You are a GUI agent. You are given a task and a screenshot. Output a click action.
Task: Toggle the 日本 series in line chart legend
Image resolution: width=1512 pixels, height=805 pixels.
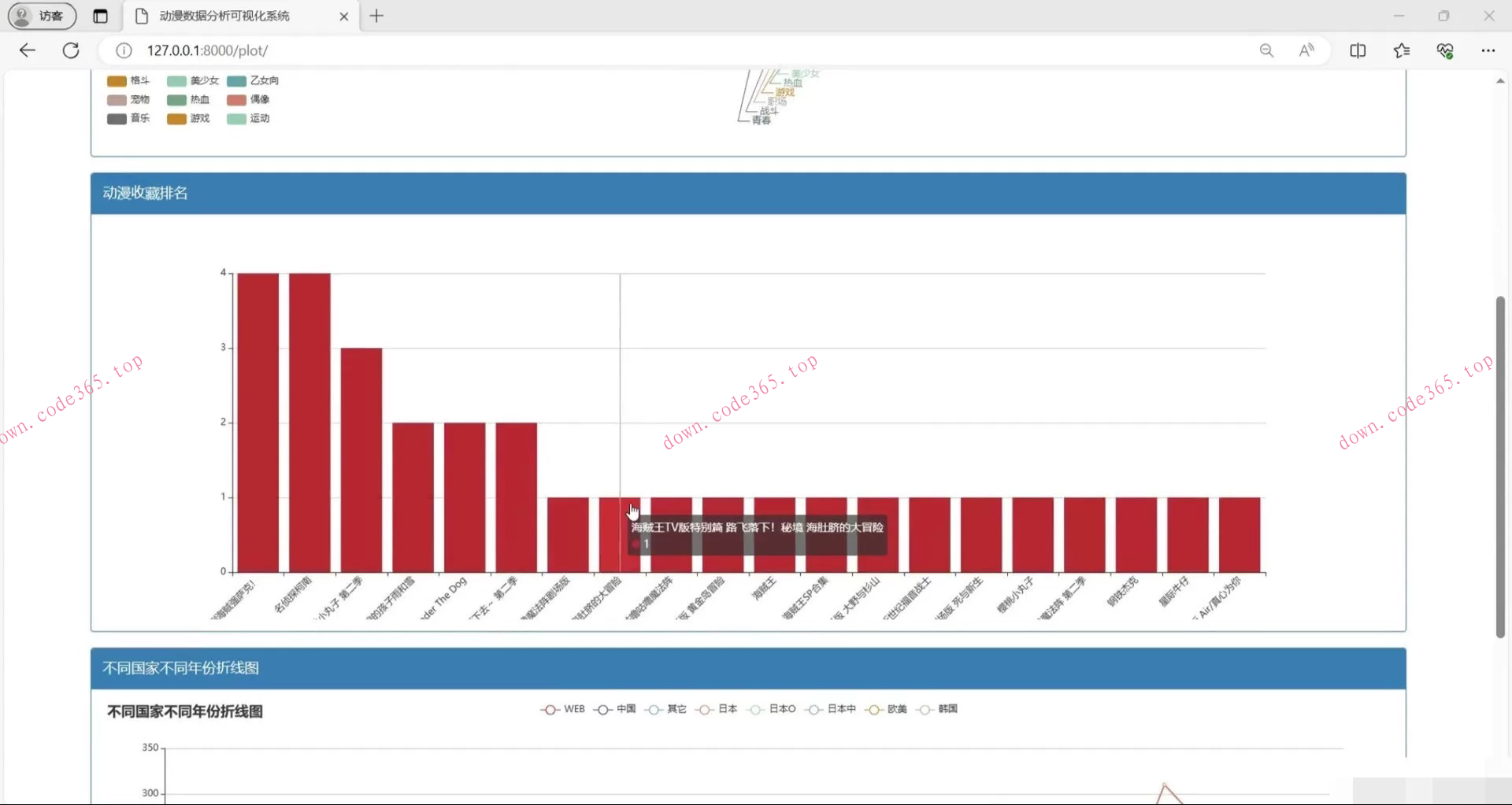pyautogui.click(x=717, y=709)
